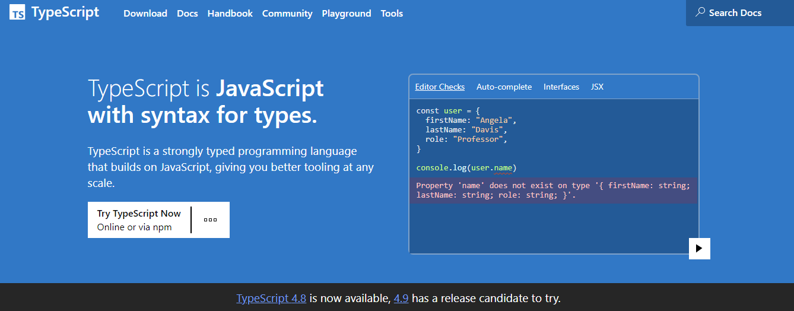The width and height of the screenshot is (794, 311).
Task: Open the Tools menu item
Action: (392, 13)
